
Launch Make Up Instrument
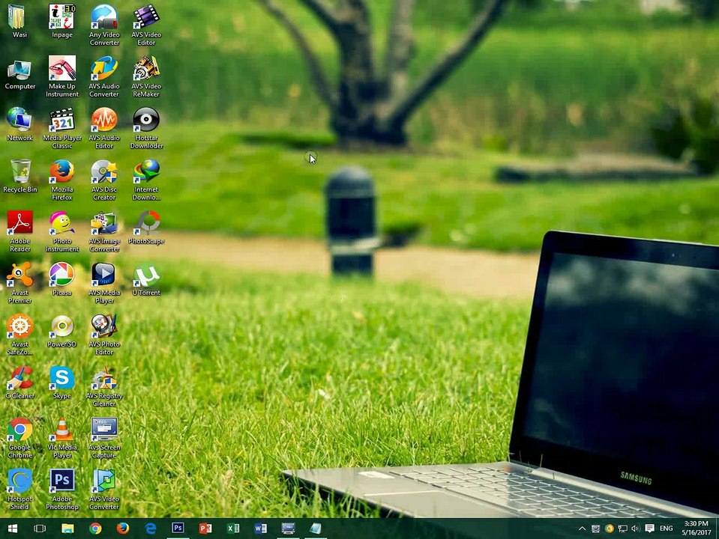click(x=62, y=77)
